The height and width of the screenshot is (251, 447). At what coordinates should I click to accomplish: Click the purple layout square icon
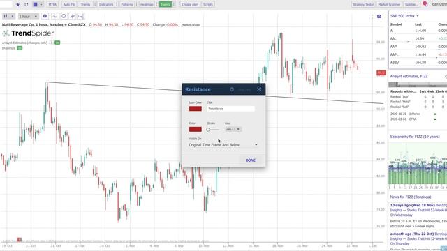pos(36,5)
